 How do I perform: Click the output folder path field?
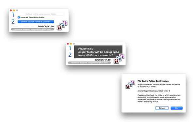coord(41,14)
